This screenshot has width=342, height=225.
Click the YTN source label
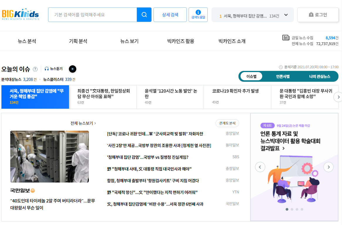pos(236,192)
